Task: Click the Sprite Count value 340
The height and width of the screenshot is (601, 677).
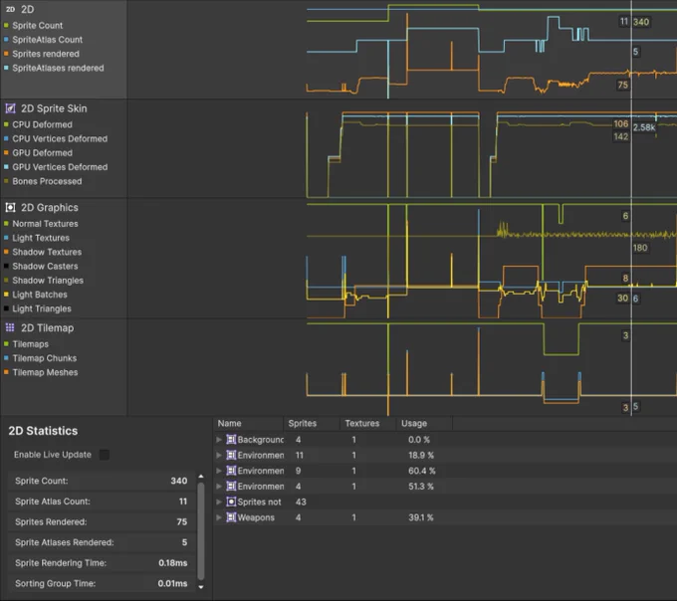Action: click(179, 481)
